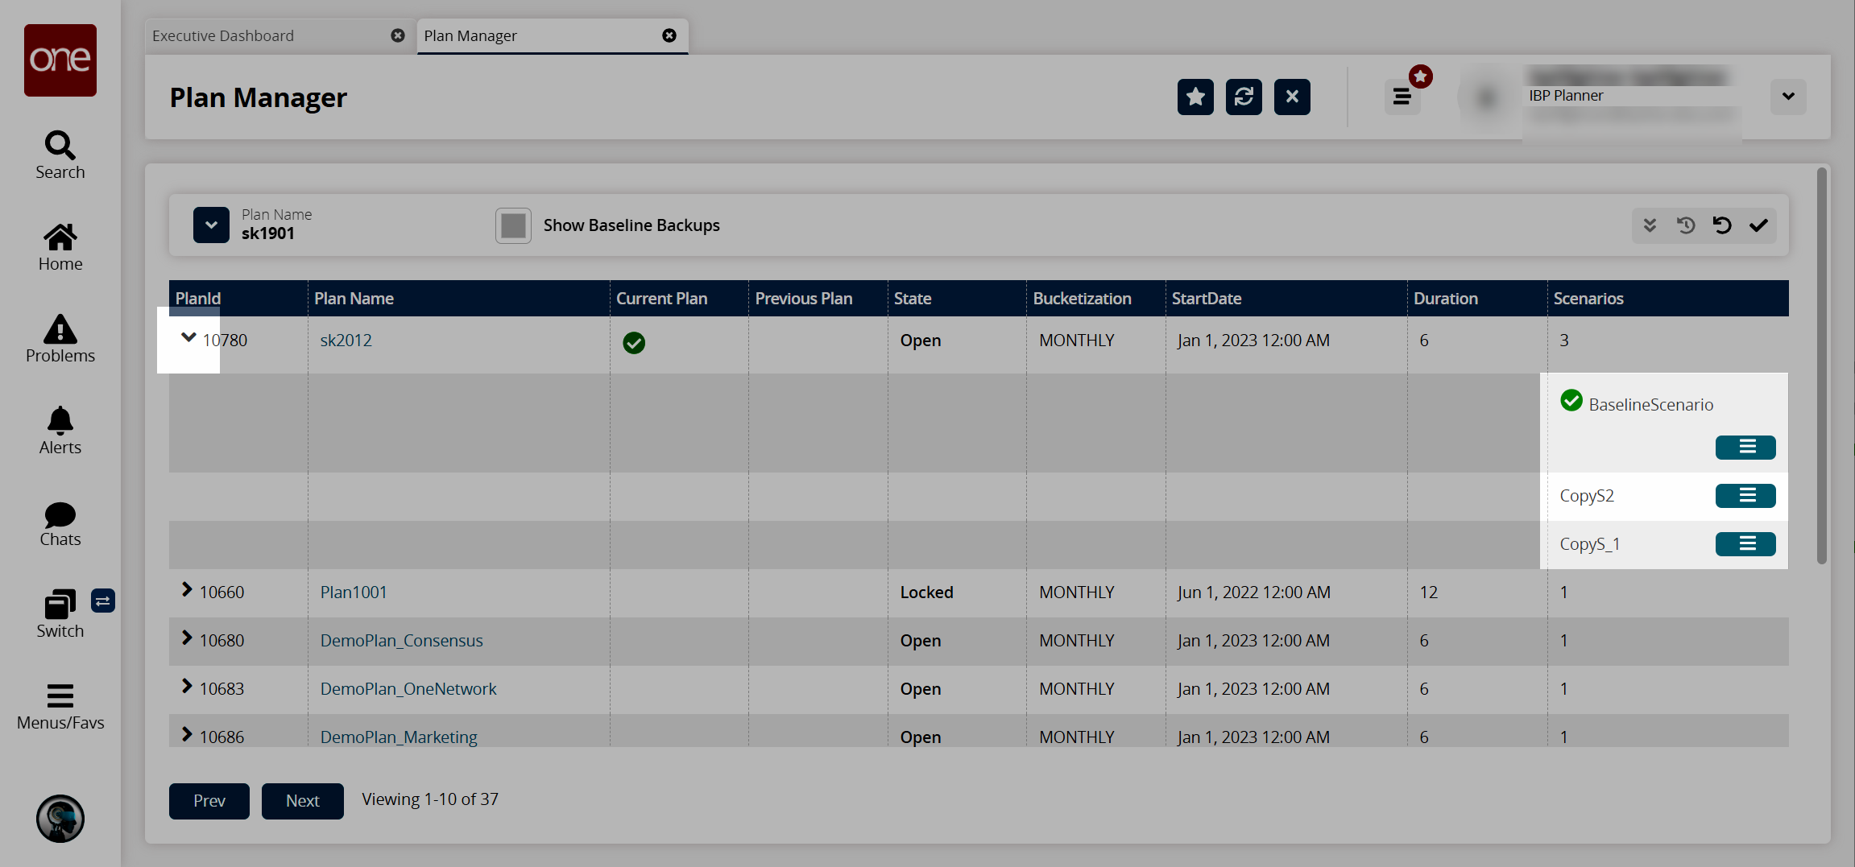Expand plan 10660 row
This screenshot has width=1855, height=867.
tap(187, 590)
